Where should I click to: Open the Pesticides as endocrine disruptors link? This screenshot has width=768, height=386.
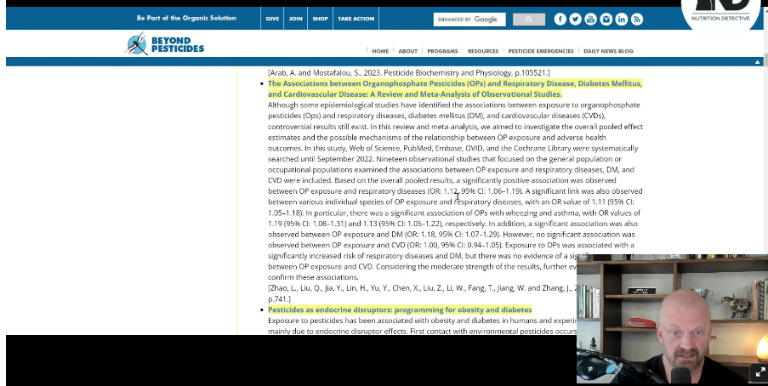point(400,309)
